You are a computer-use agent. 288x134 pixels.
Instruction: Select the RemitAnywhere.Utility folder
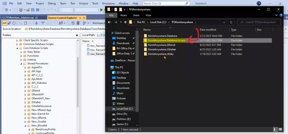(161, 54)
